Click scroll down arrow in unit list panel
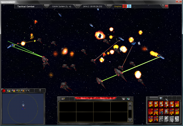183x126 pixels. point(130,120)
